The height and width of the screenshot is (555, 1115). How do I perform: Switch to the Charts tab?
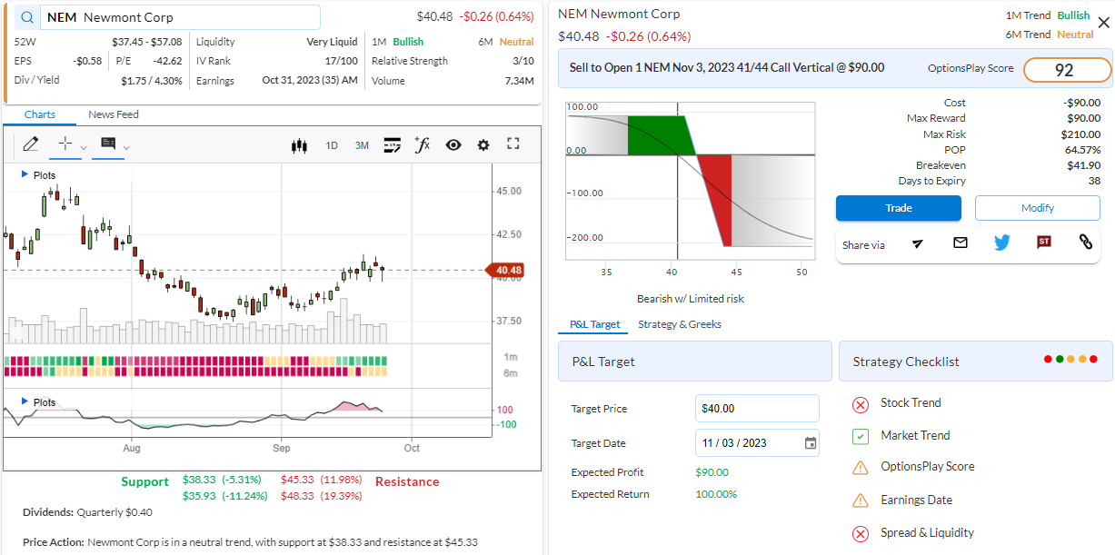(40, 114)
